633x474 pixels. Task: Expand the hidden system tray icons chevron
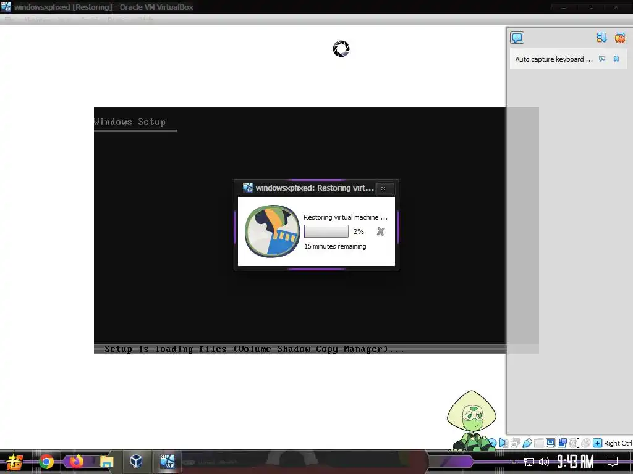point(514,462)
